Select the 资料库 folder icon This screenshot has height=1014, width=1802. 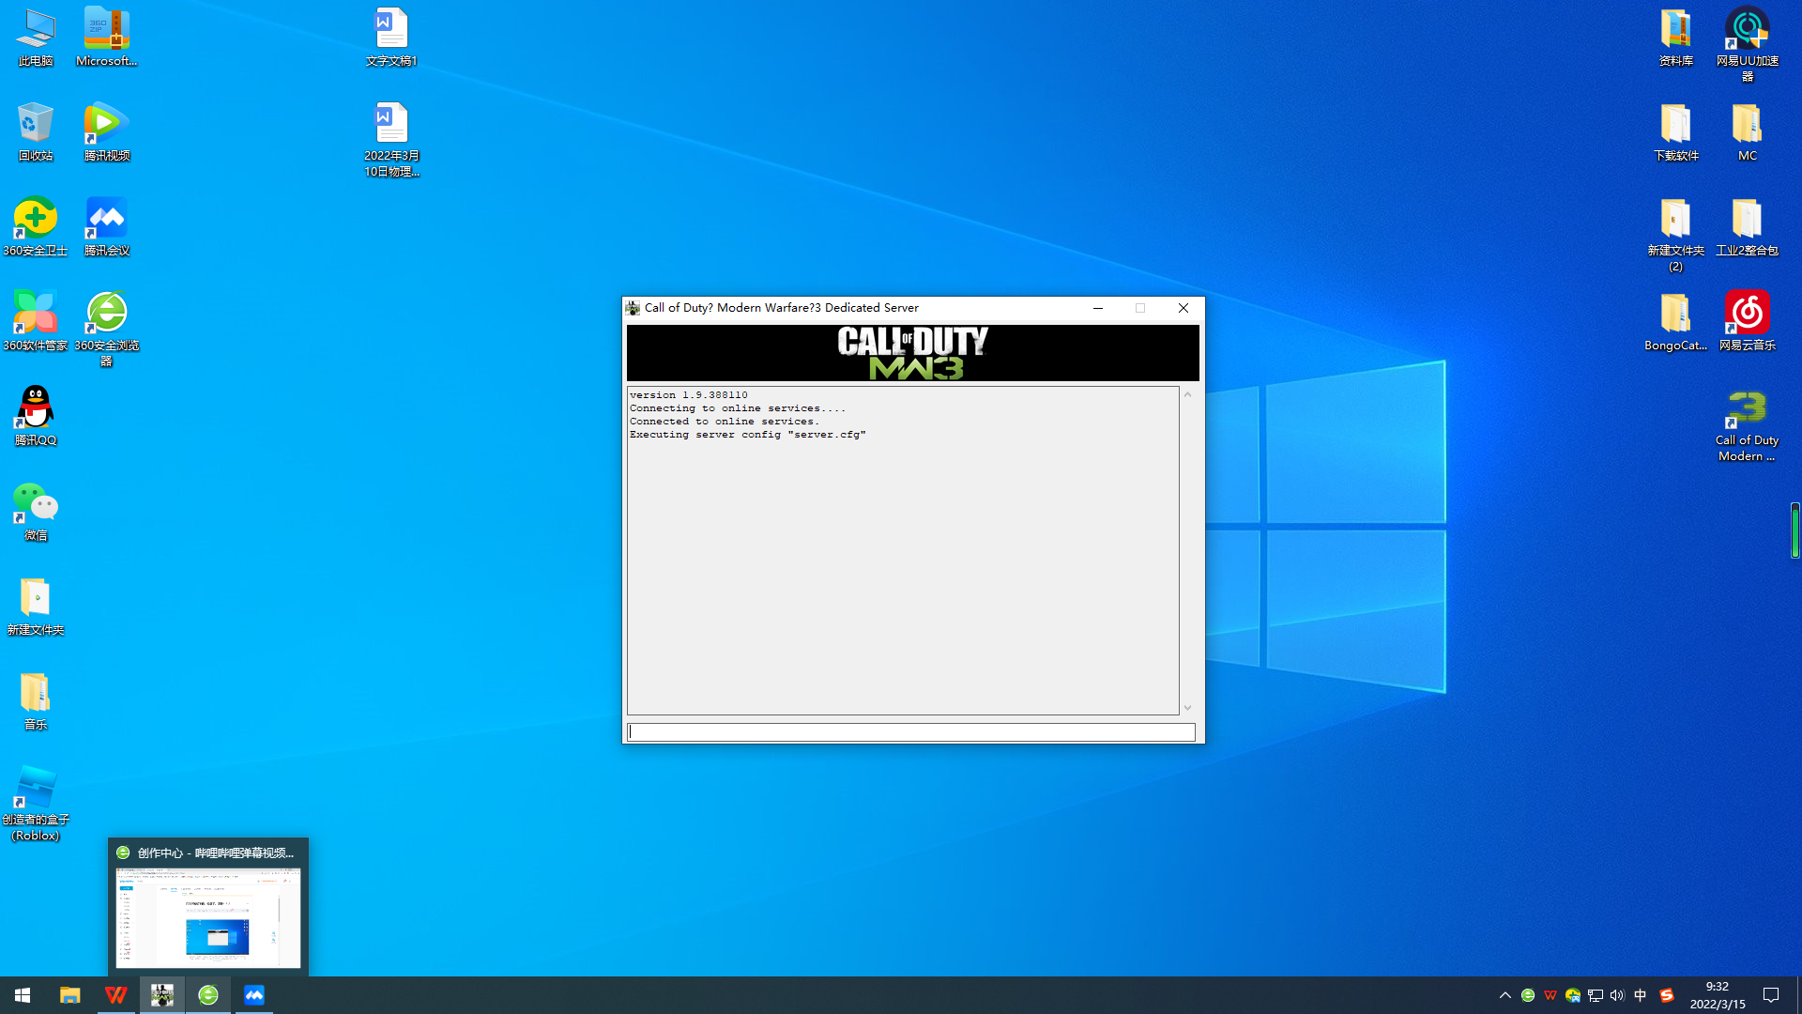click(1675, 38)
